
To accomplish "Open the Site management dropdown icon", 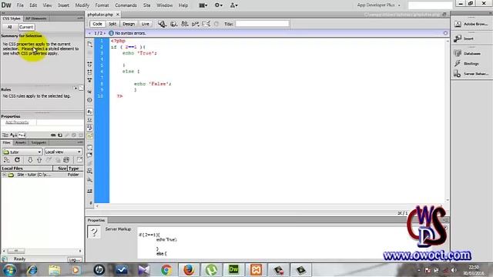I will click(233, 5).
